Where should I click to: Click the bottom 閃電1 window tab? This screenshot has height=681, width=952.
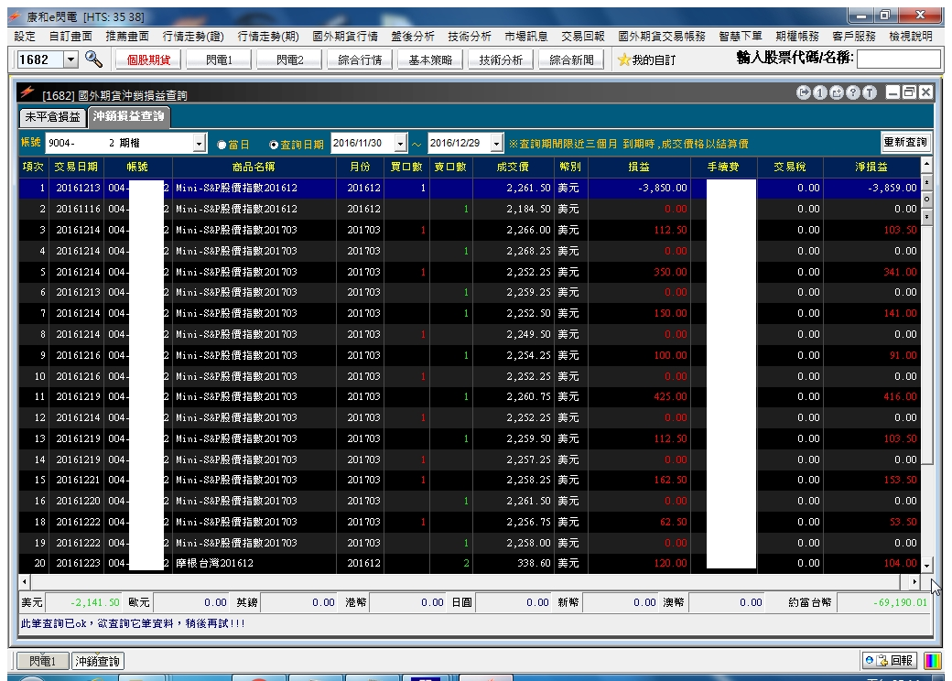(42, 661)
